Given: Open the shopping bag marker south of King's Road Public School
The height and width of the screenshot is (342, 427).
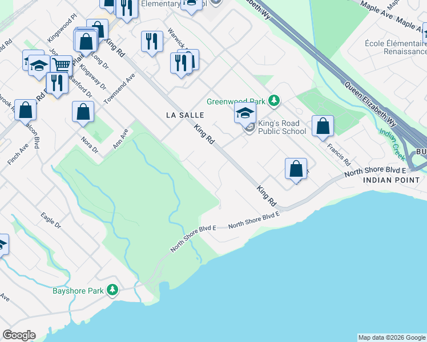Looking at the screenshot, I should 296,170.
